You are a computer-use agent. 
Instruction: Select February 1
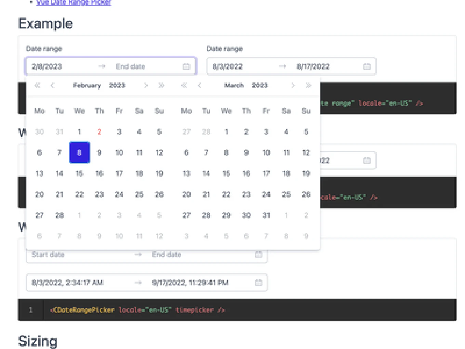pyautogui.click(x=79, y=132)
